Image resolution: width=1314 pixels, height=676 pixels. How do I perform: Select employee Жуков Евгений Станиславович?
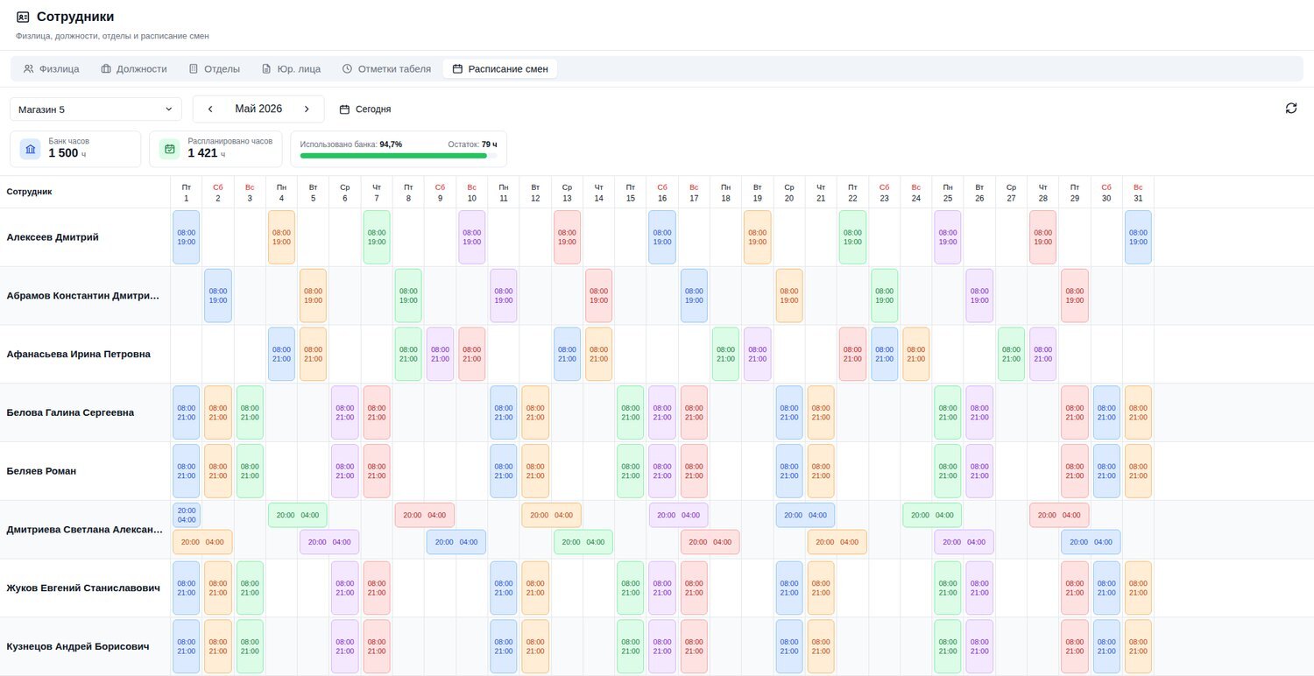pyautogui.click(x=83, y=588)
